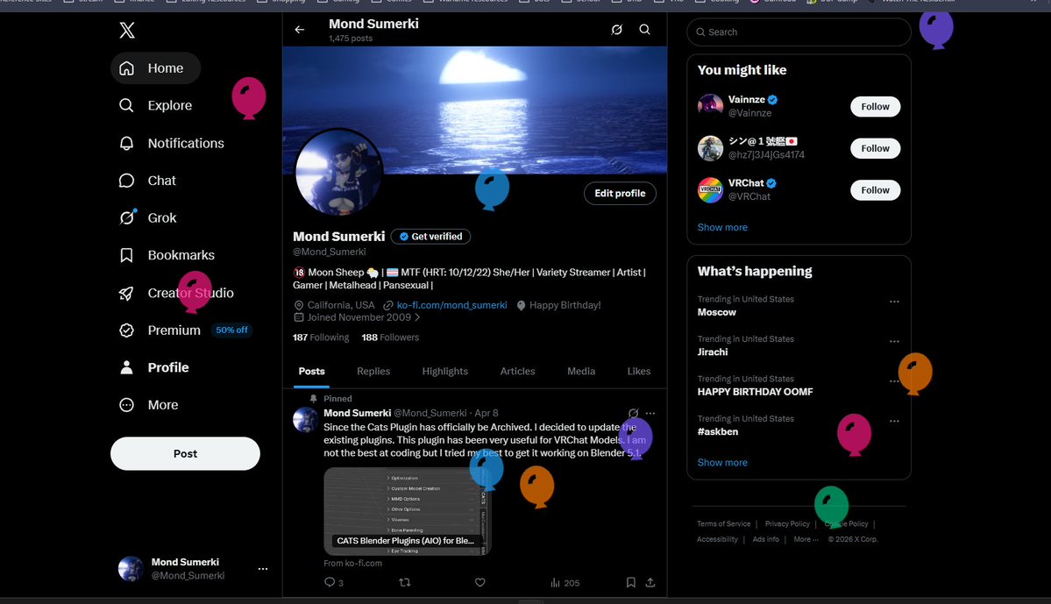Open the Creator Studio rocket icon
This screenshot has width=1051, height=604.
pyautogui.click(x=126, y=293)
